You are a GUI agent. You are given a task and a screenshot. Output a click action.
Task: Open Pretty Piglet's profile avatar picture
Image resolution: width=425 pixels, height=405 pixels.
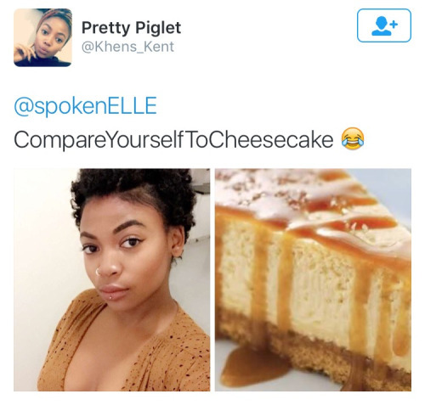(x=42, y=37)
